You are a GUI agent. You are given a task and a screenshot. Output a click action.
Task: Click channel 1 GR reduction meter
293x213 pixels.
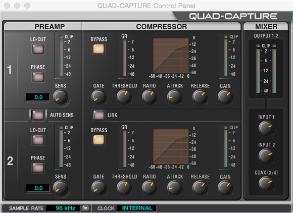coord(124,58)
